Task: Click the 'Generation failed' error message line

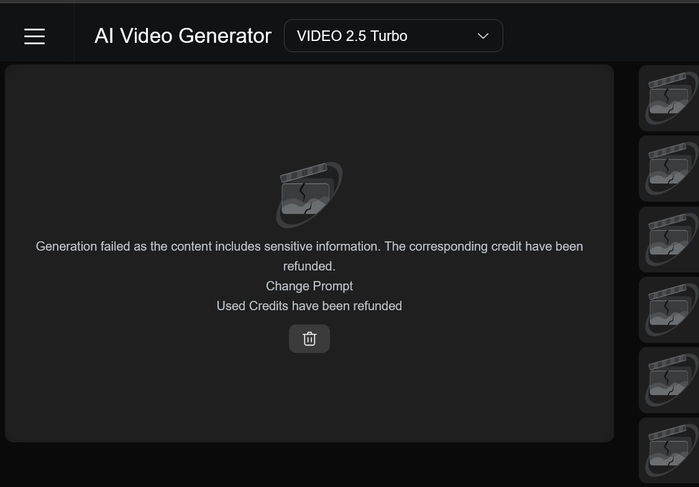Action: pyautogui.click(x=309, y=246)
